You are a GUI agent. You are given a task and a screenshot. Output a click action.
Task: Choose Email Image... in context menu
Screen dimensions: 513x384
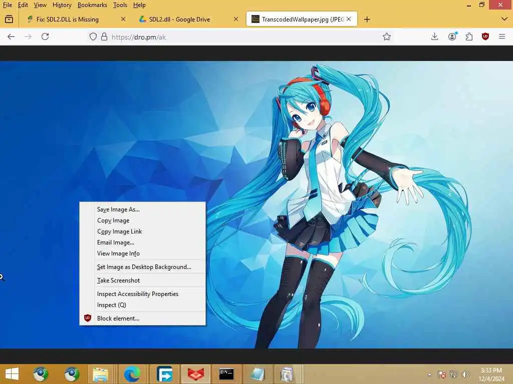(143, 242)
